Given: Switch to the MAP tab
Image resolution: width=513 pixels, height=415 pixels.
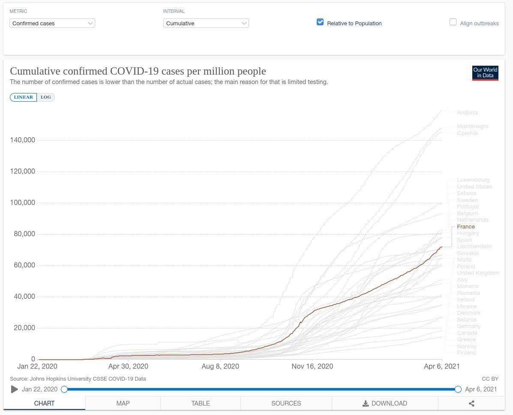Looking at the screenshot, I should (x=123, y=403).
